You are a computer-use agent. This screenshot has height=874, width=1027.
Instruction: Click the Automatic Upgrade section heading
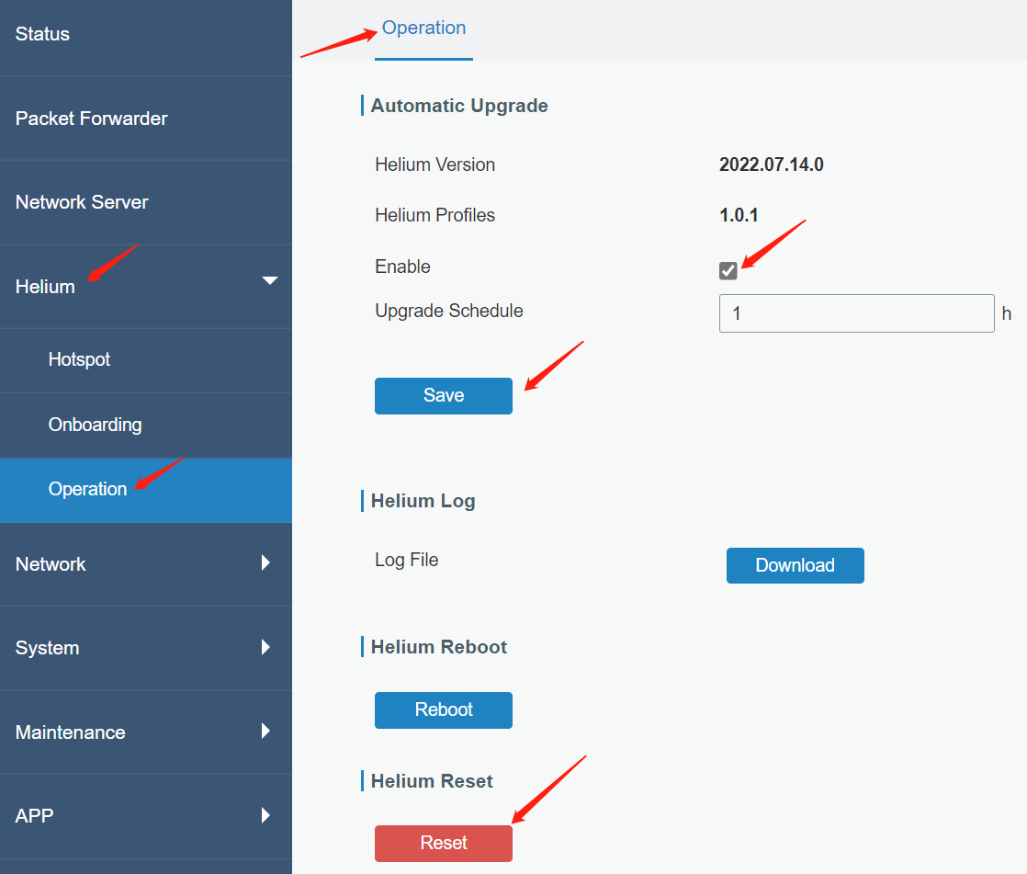(x=459, y=106)
